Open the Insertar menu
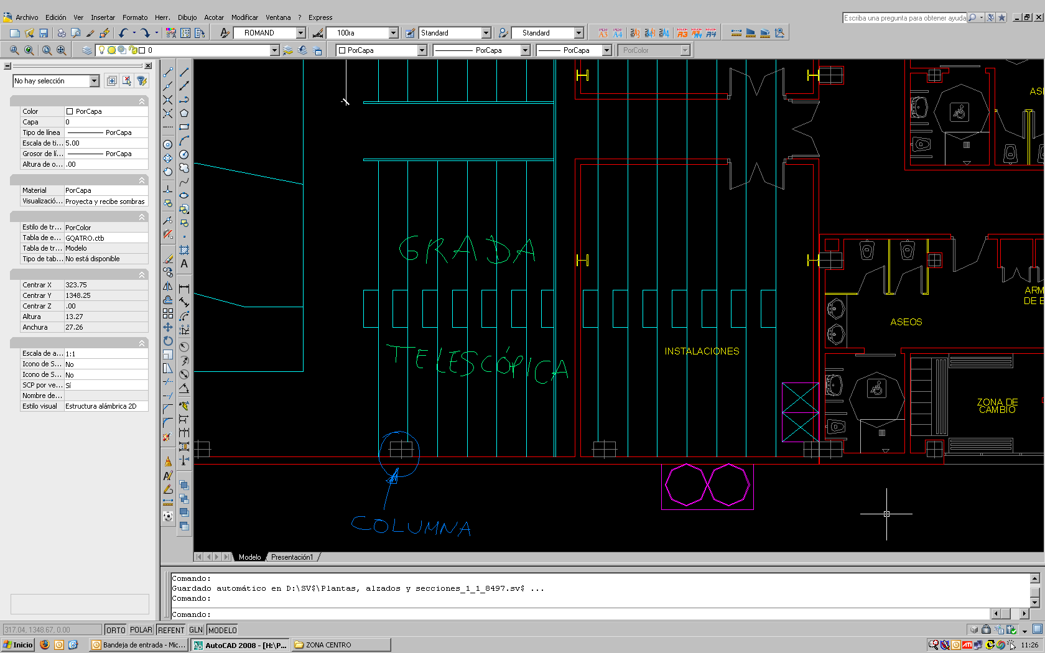The height and width of the screenshot is (653, 1045). [103, 17]
